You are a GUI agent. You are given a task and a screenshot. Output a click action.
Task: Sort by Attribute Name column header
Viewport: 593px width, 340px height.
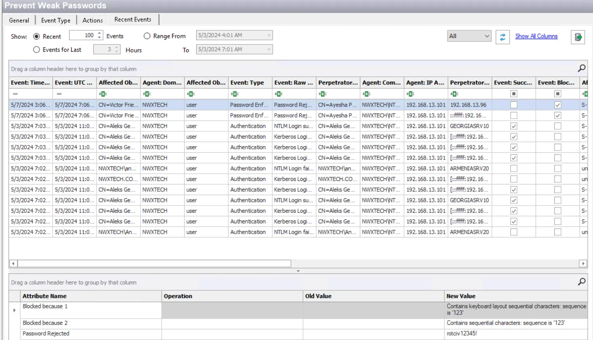click(91, 296)
